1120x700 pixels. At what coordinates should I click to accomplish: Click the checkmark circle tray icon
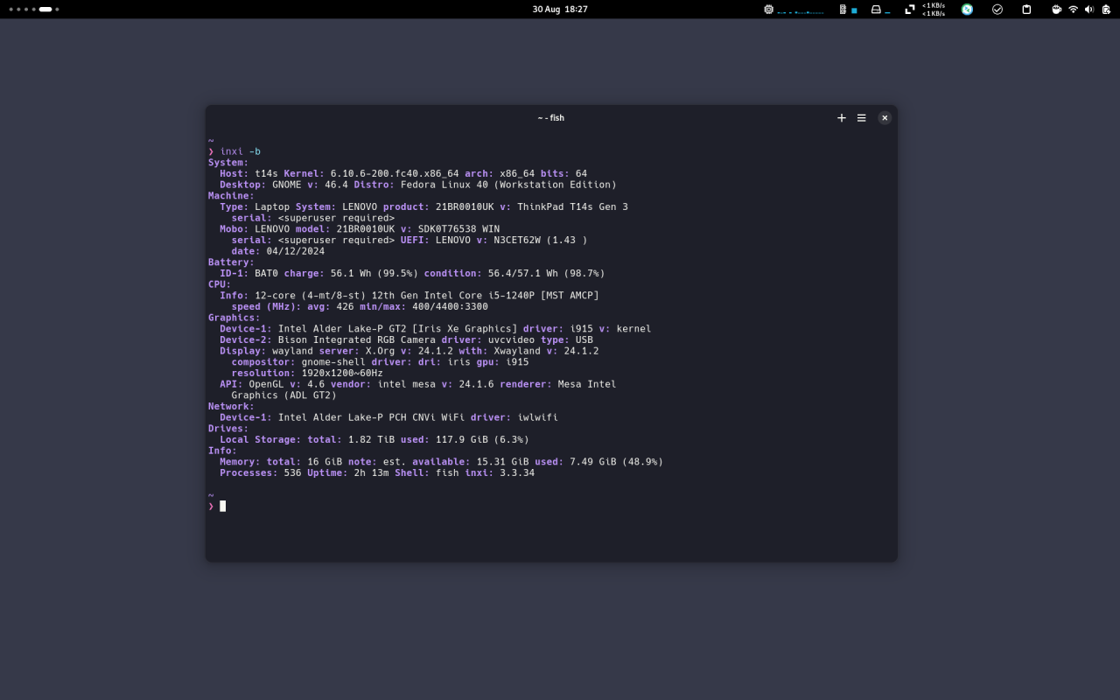(997, 9)
